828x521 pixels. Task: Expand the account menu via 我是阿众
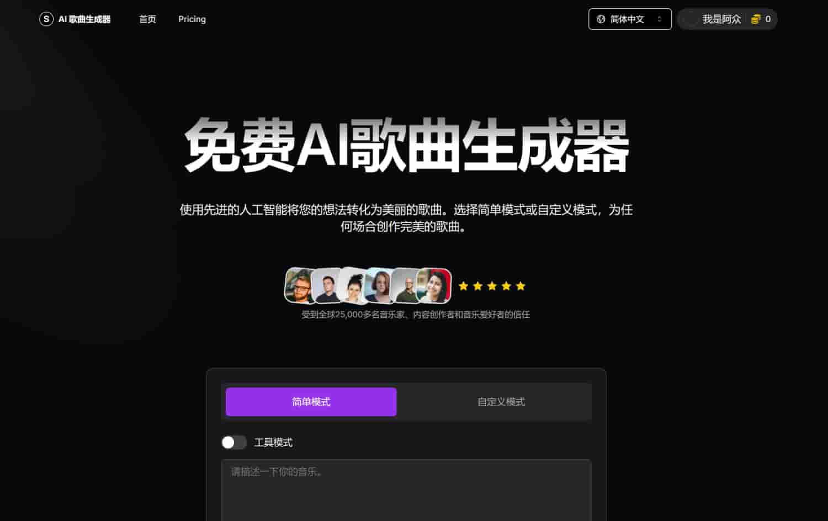pos(723,19)
